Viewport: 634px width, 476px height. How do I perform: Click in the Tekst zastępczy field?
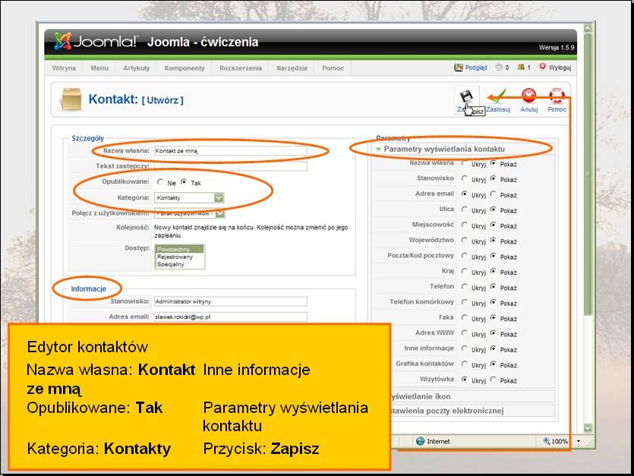[231, 165]
